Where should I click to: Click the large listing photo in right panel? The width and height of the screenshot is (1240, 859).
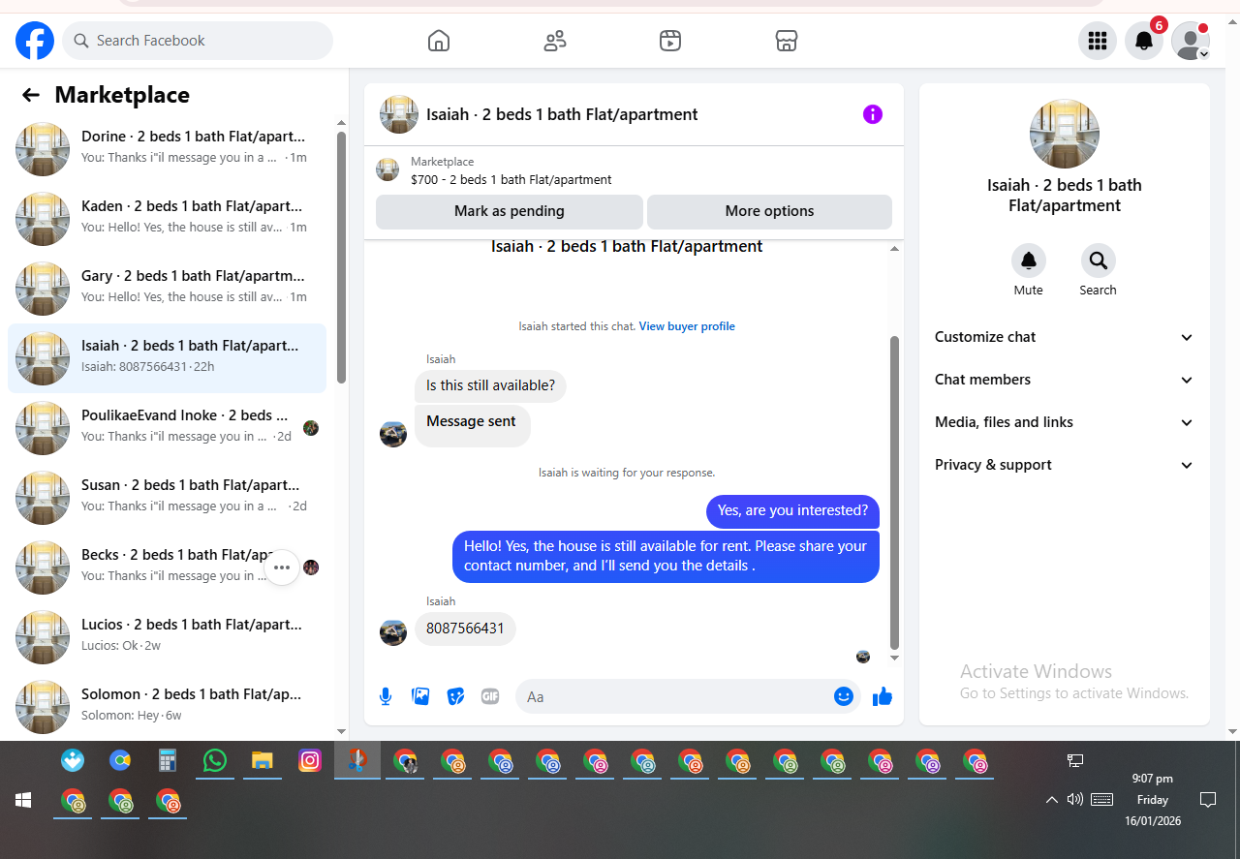click(1065, 134)
